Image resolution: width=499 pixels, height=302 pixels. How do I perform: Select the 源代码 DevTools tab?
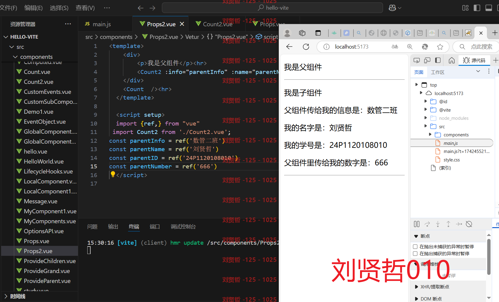coord(474,60)
